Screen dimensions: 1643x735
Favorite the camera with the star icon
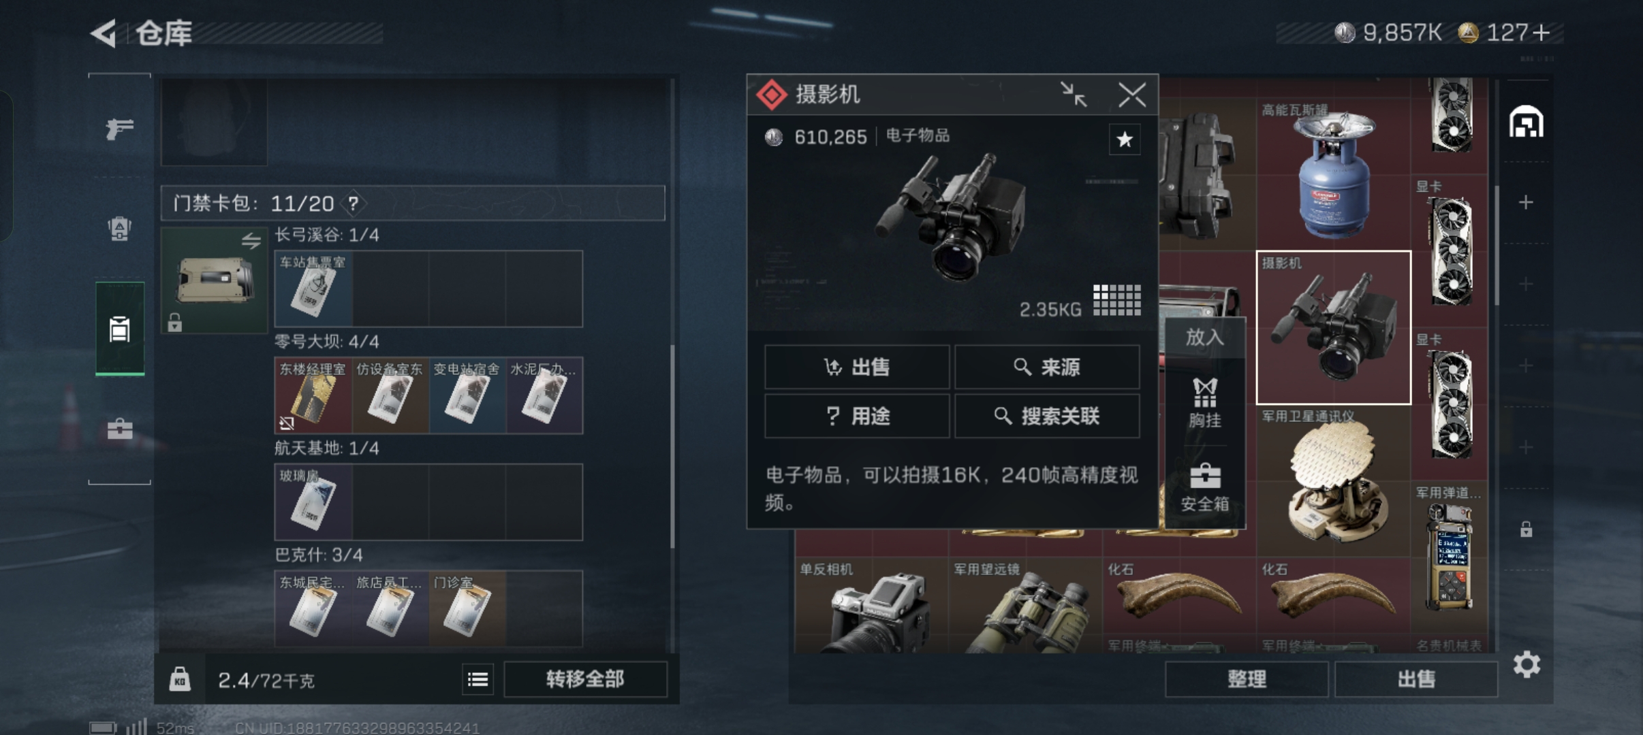(x=1124, y=140)
